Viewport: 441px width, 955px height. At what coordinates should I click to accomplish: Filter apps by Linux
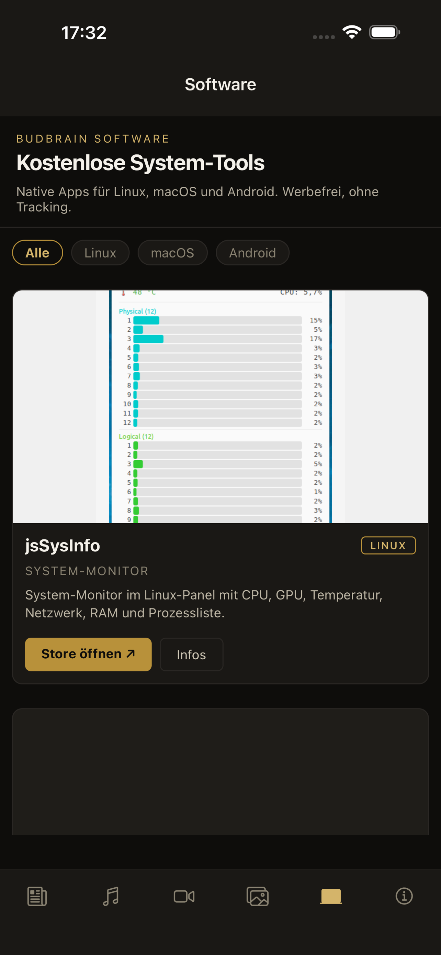(x=100, y=252)
